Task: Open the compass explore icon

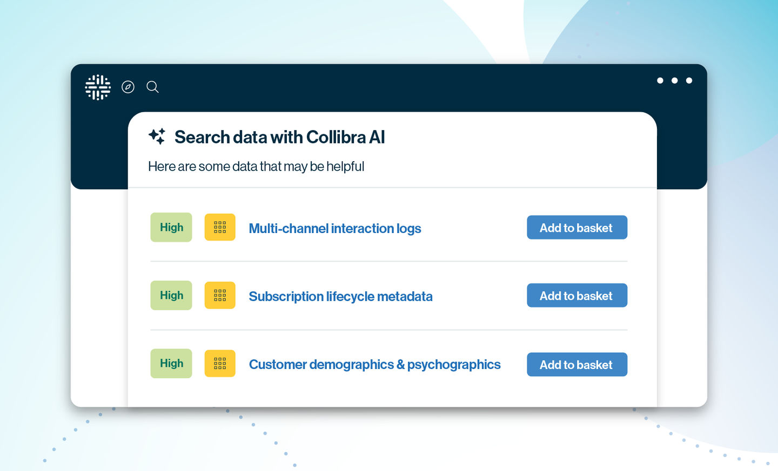Action: coord(128,87)
